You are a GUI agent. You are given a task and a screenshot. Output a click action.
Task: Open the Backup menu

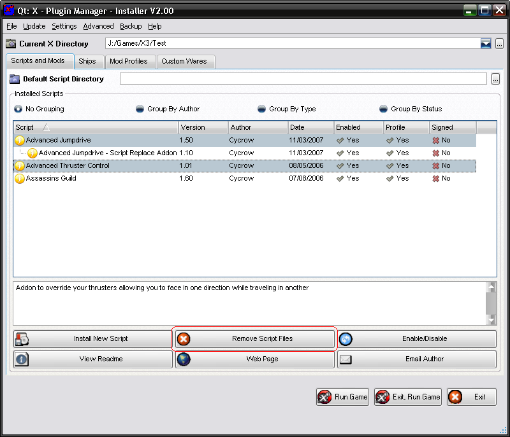[131, 26]
